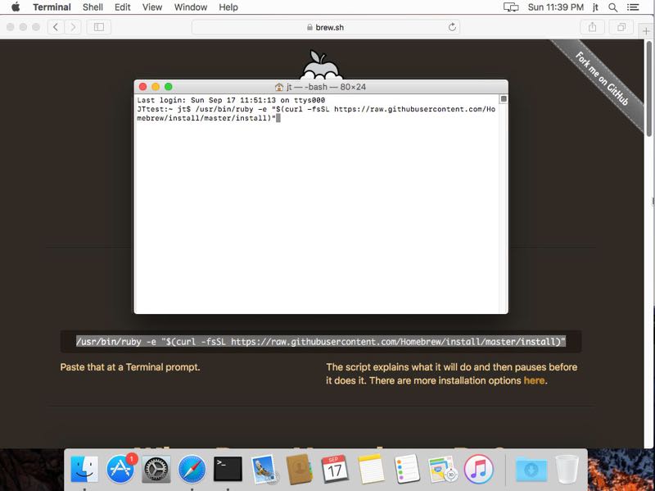Open the Window menu
Viewport: 655px width, 491px height.
pyautogui.click(x=191, y=7)
